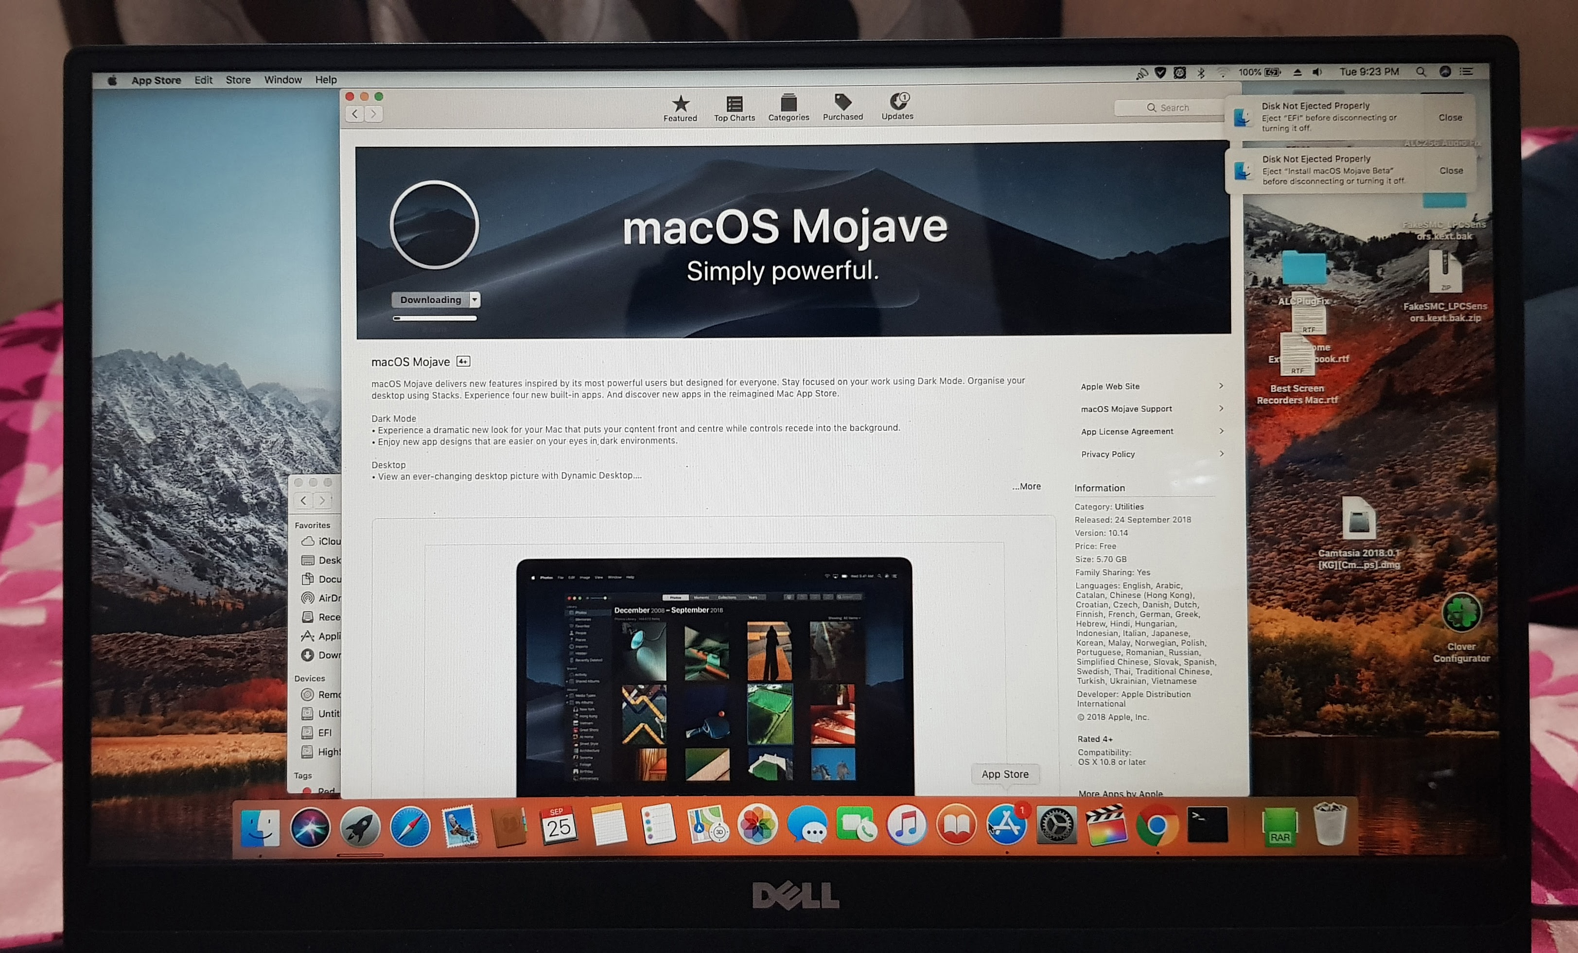This screenshot has height=953, width=1578.
Task: Open Purchased section in App Store
Action: (x=842, y=109)
